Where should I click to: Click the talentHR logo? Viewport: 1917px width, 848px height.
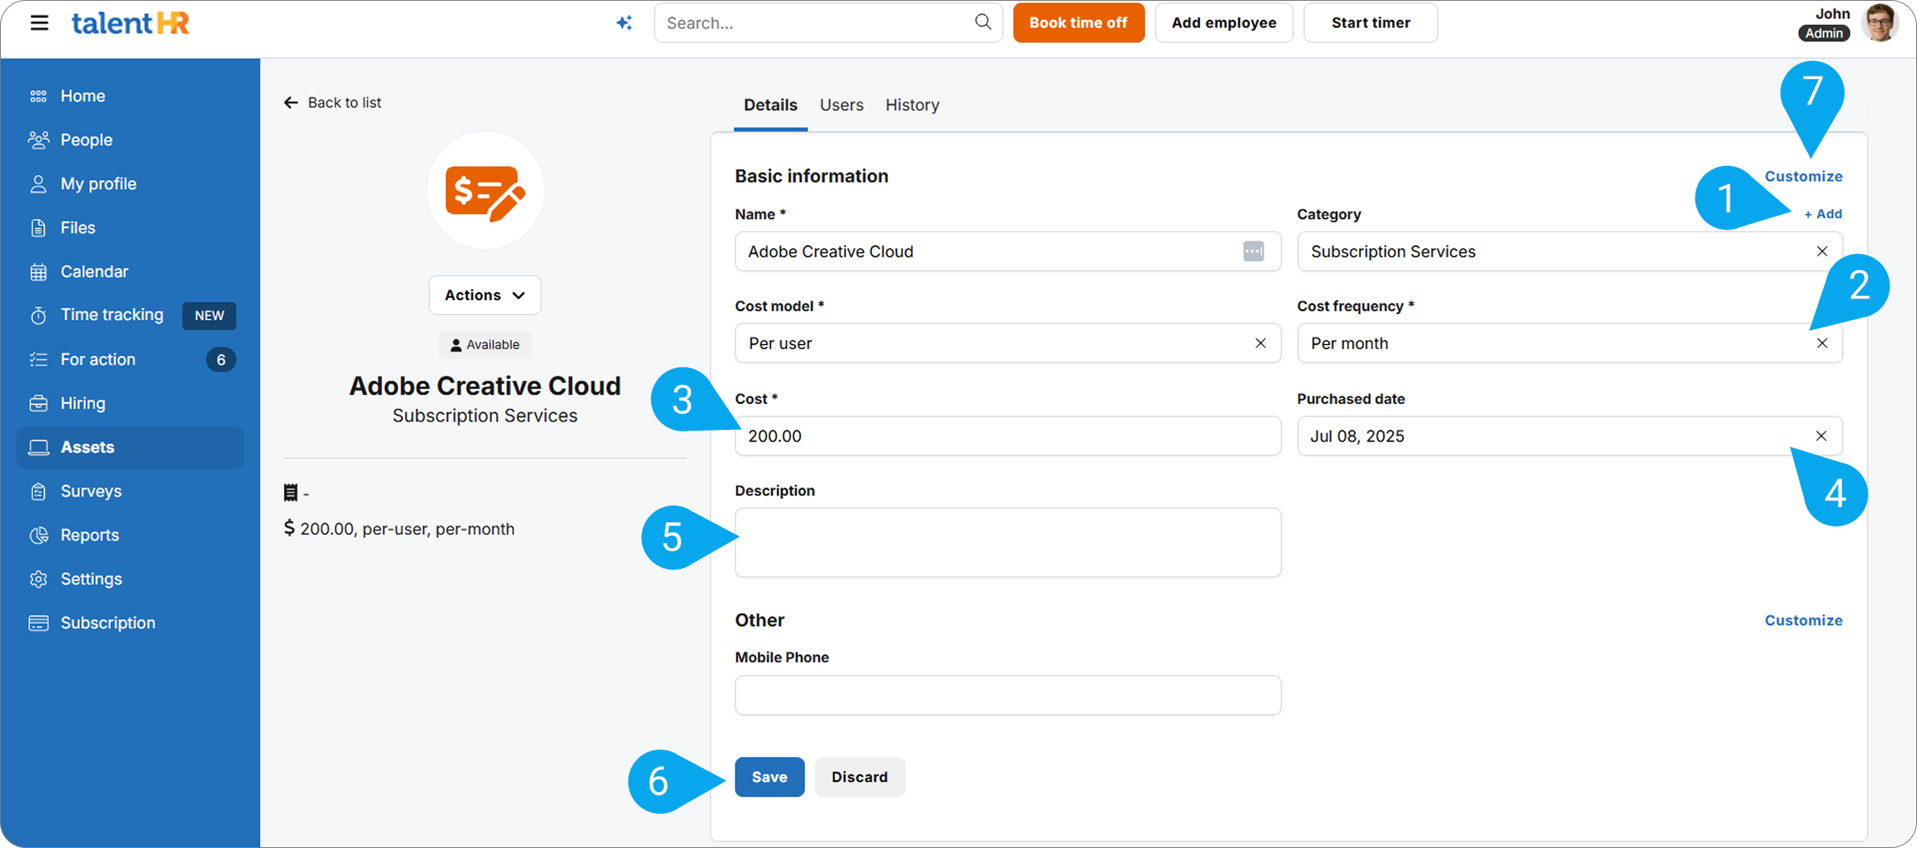[x=131, y=23]
